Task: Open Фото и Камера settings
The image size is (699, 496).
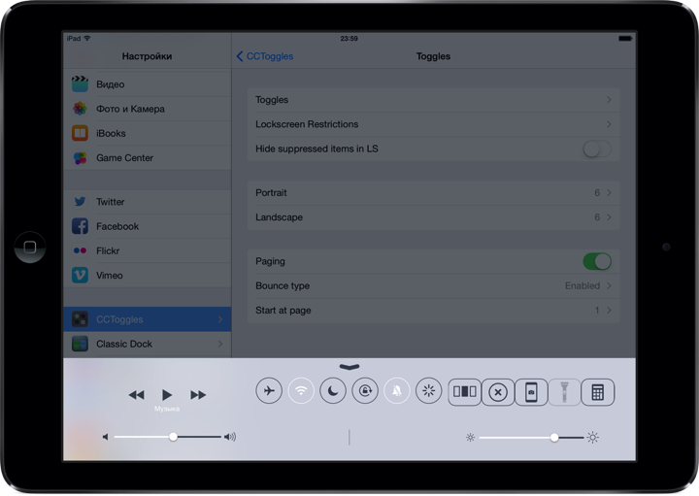Action: (148, 109)
